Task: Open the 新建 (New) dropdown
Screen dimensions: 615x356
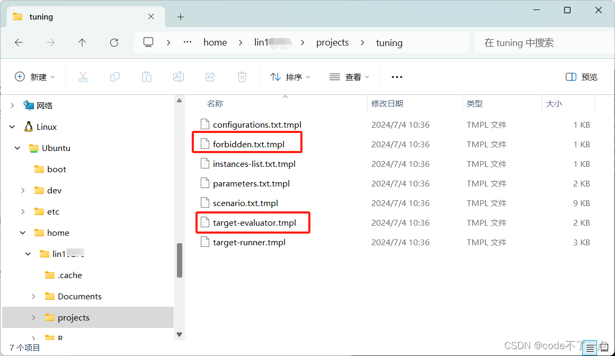Action: click(x=35, y=76)
